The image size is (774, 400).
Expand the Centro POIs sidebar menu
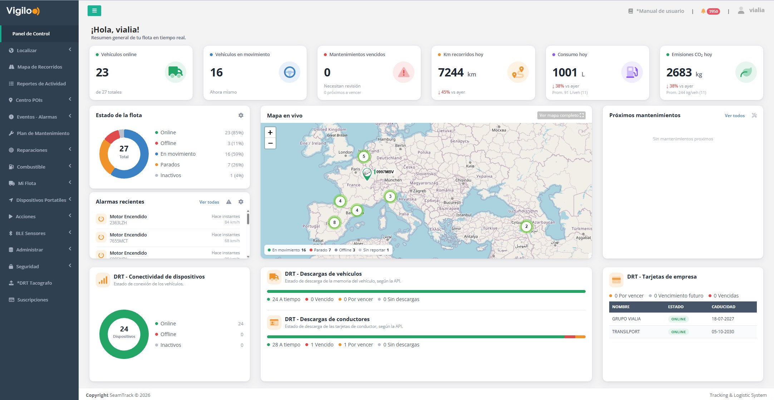click(x=39, y=100)
